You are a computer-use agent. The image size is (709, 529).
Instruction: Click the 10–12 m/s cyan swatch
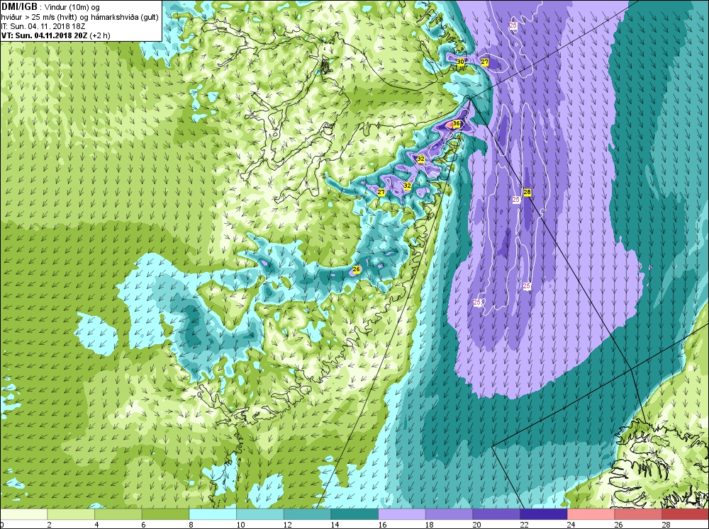[x=259, y=515]
